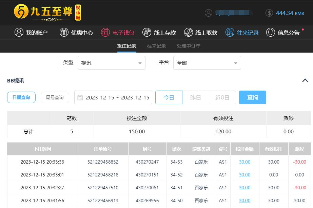Click the user avatar icon
This screenshot has width=313, height=208.
coord(209,13)
